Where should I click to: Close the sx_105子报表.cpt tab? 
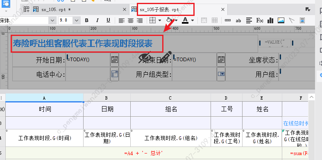coord(223,9)
